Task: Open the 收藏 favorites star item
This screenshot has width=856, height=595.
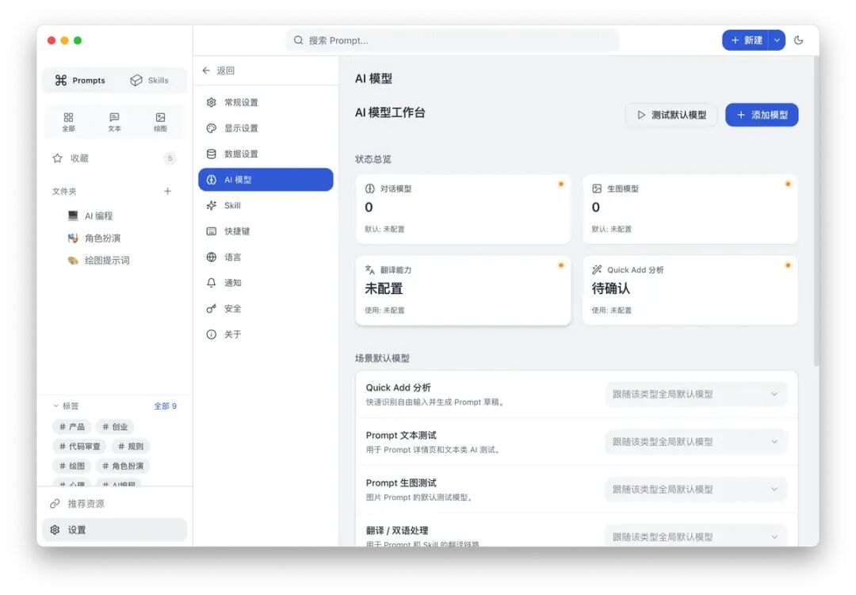Action: pos(114,158)
